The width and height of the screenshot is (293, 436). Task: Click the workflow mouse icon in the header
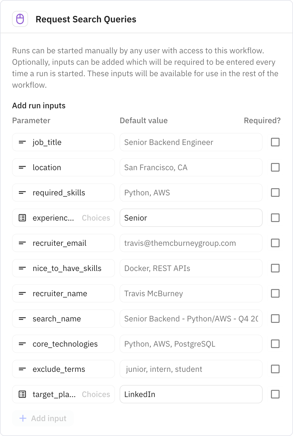20,19
